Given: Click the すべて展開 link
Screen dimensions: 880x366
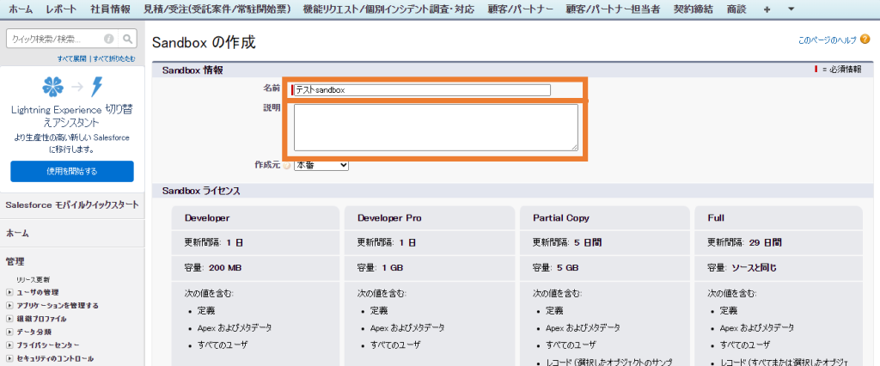Looking at the screenshot, I should tap(72, 58).
